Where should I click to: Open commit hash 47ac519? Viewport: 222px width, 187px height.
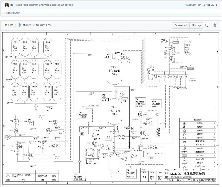[x=190, y=5]
